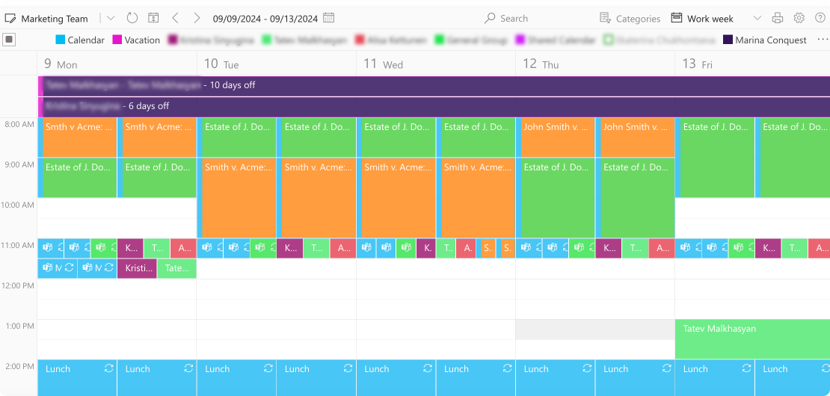The height and width of the screenshot is (396, 830).
Task: Open the purple K... event on Friday
Action: pyautogui.click(x=768, y=248)
